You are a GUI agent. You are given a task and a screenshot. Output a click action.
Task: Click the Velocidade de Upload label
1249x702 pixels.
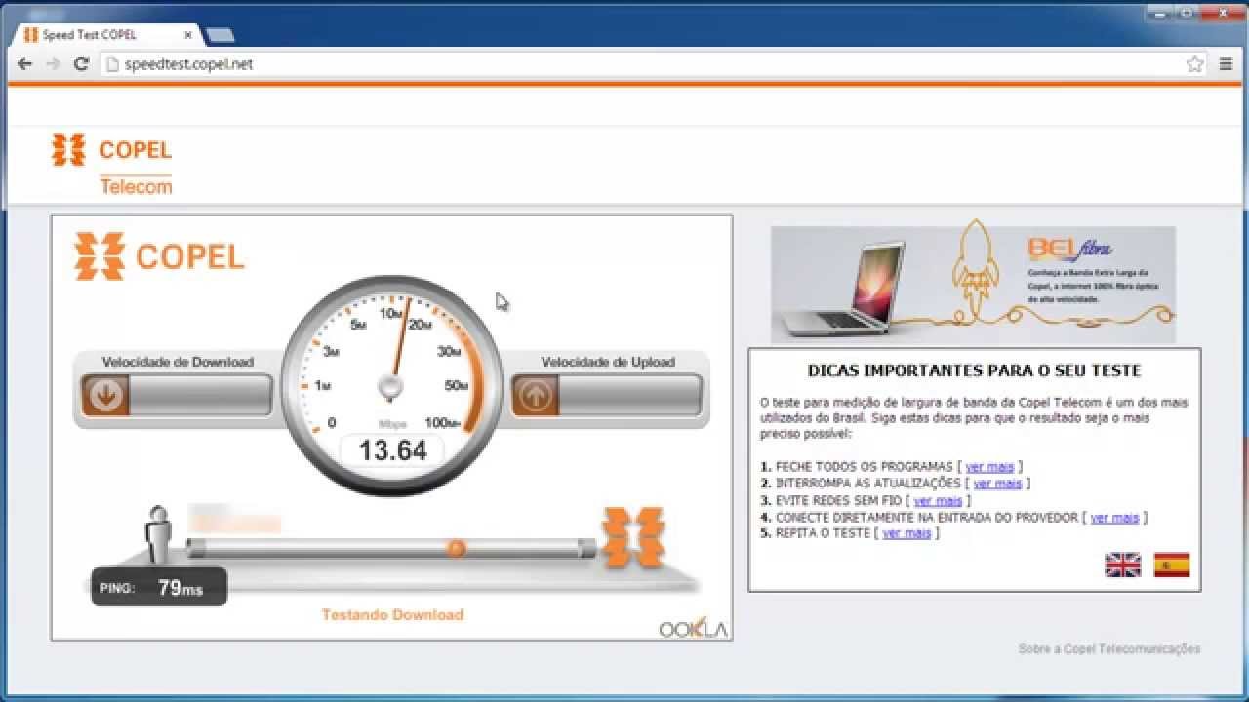click(608, 362)
